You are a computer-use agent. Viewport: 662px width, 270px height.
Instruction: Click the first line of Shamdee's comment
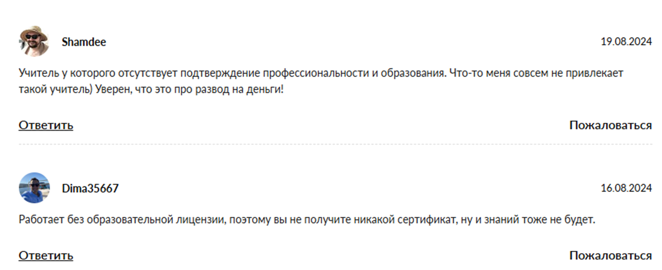tap(320, 74)
